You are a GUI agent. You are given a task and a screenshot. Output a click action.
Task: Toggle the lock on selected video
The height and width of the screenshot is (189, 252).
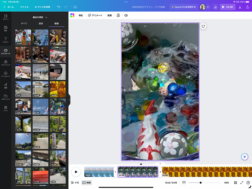118,15
